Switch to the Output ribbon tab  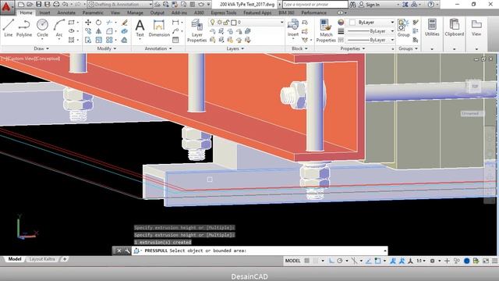tap(157, 12)
